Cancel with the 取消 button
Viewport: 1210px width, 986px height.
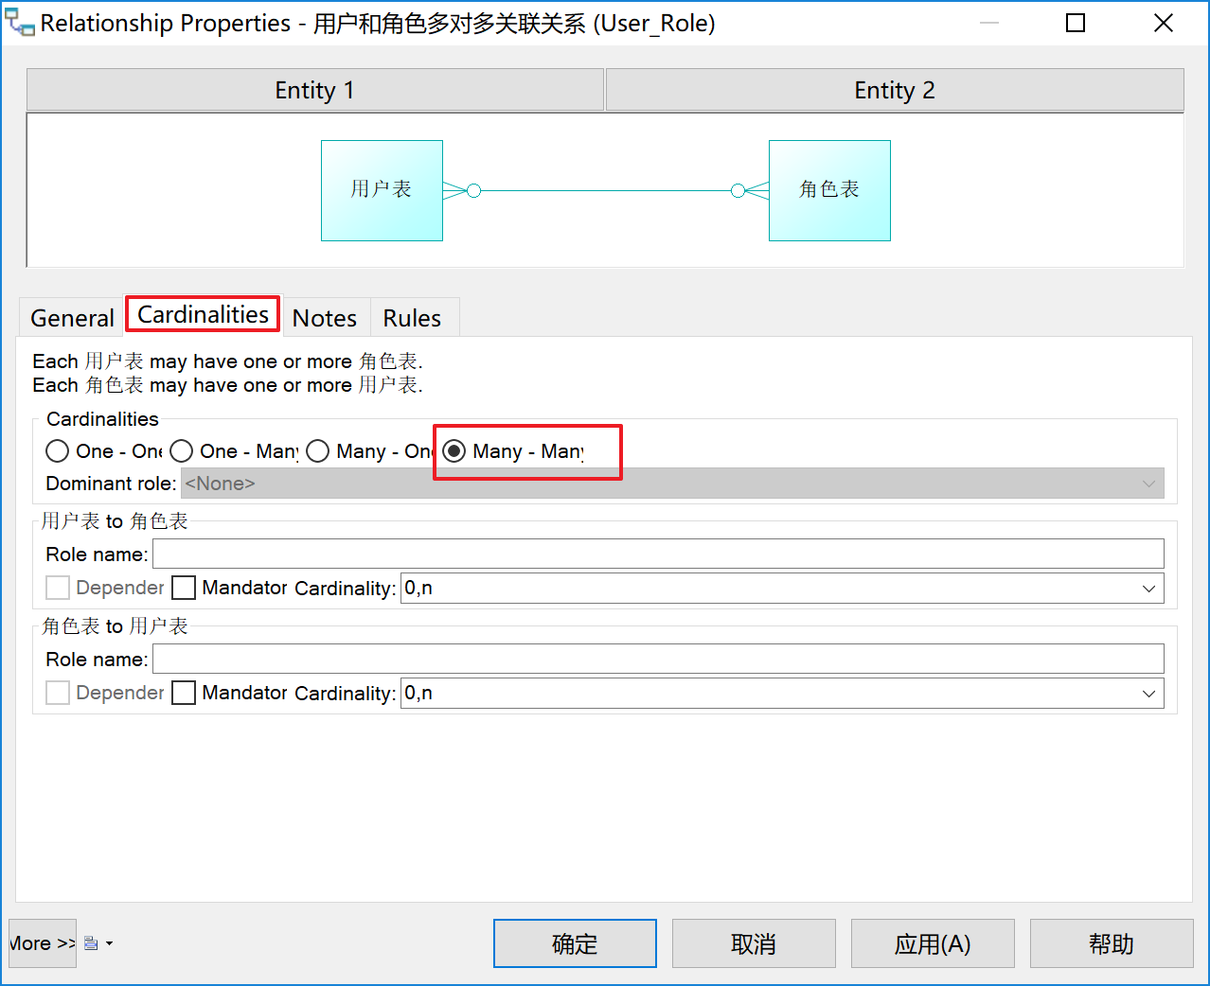[754, 943]
